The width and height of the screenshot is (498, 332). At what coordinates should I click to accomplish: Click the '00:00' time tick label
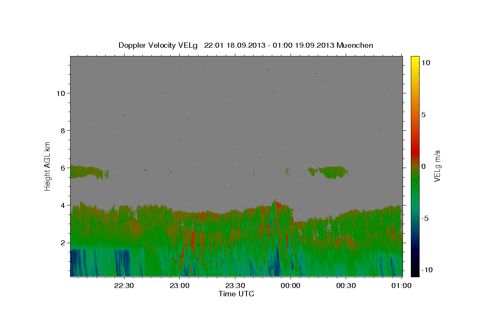[290, 286]
